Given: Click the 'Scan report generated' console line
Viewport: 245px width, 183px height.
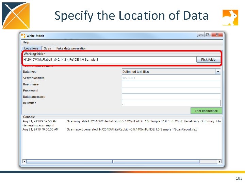Looking at the screenshot, I should pyautogui.click(x=110, y=129).
